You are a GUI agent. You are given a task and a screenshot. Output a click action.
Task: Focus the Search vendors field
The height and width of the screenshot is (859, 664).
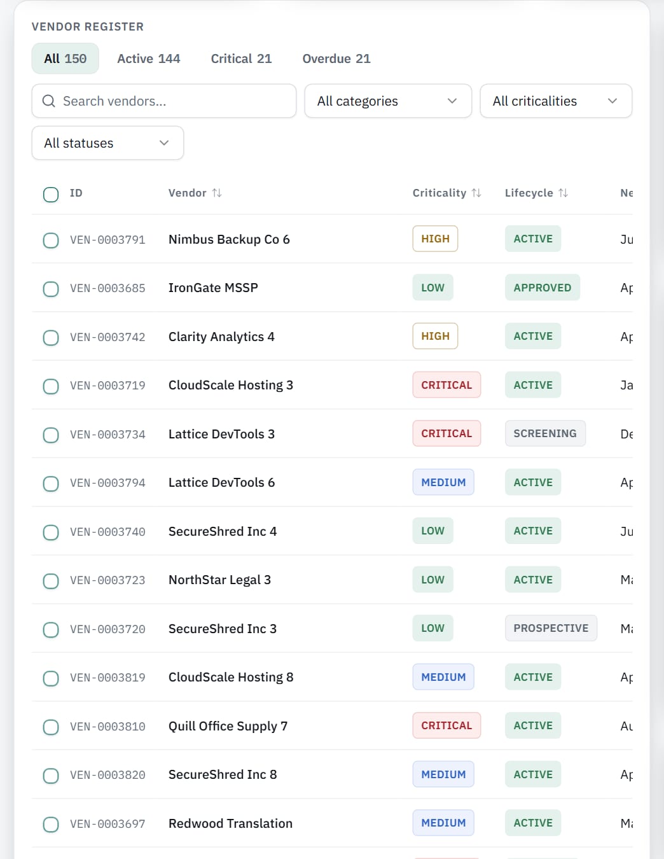pos(164,101)
